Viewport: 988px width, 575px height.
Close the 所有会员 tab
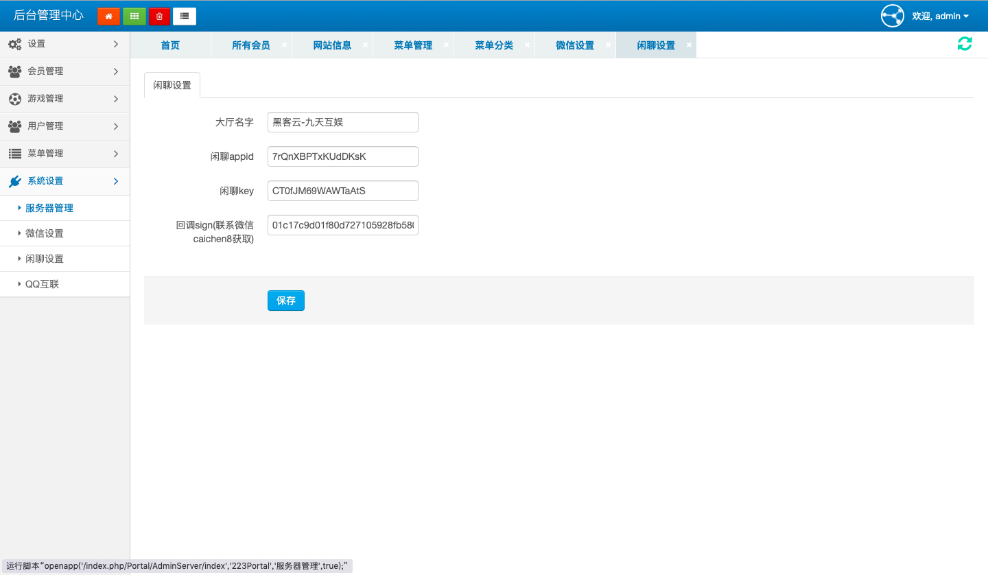coord(284,45)
